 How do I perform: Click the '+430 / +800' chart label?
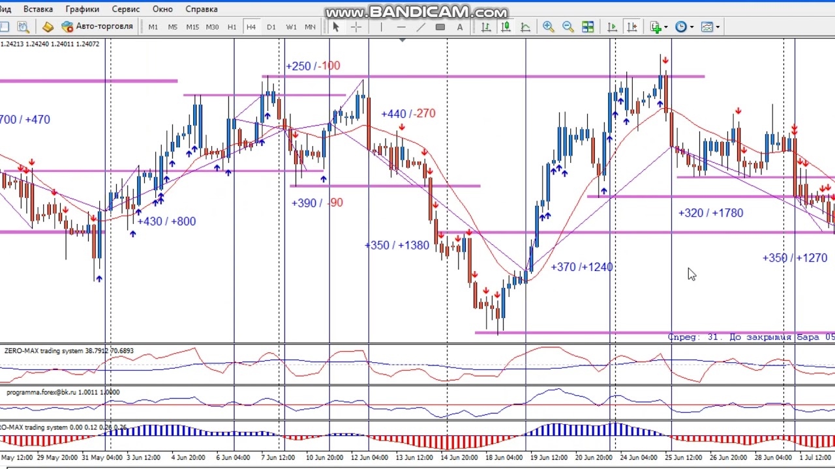[x=166, y=221]
